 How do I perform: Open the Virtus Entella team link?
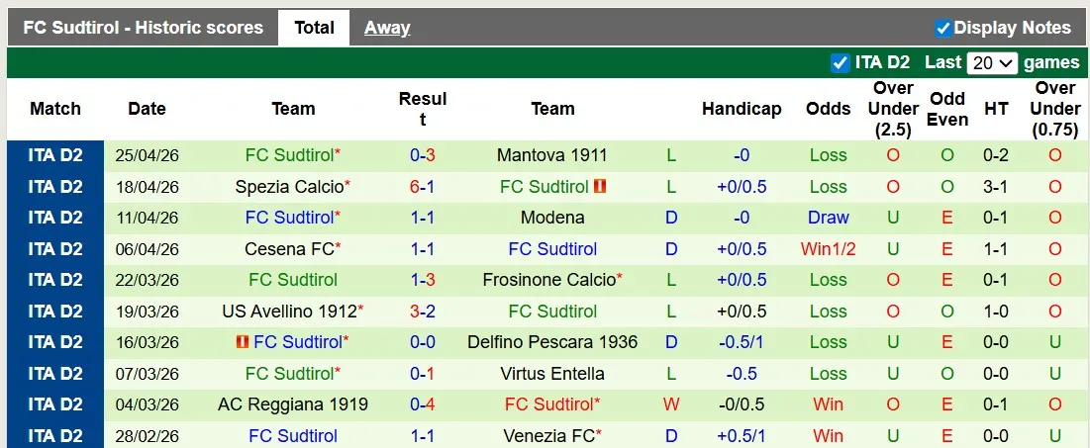552,374
